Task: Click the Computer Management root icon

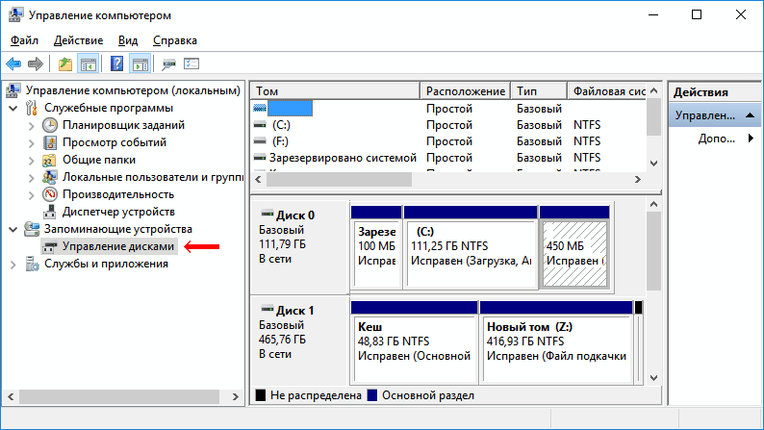Action: pos(13,90)
